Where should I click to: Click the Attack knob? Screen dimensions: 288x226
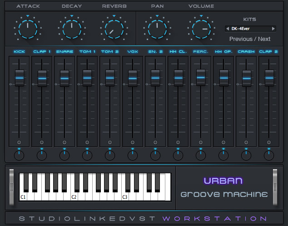[x=28, y=29]
